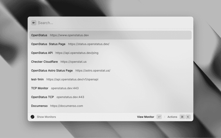Select the OpenStatus monitor entry
This screenshot has width=221, height=138.
pyautogui.click(x=39, y=35)
